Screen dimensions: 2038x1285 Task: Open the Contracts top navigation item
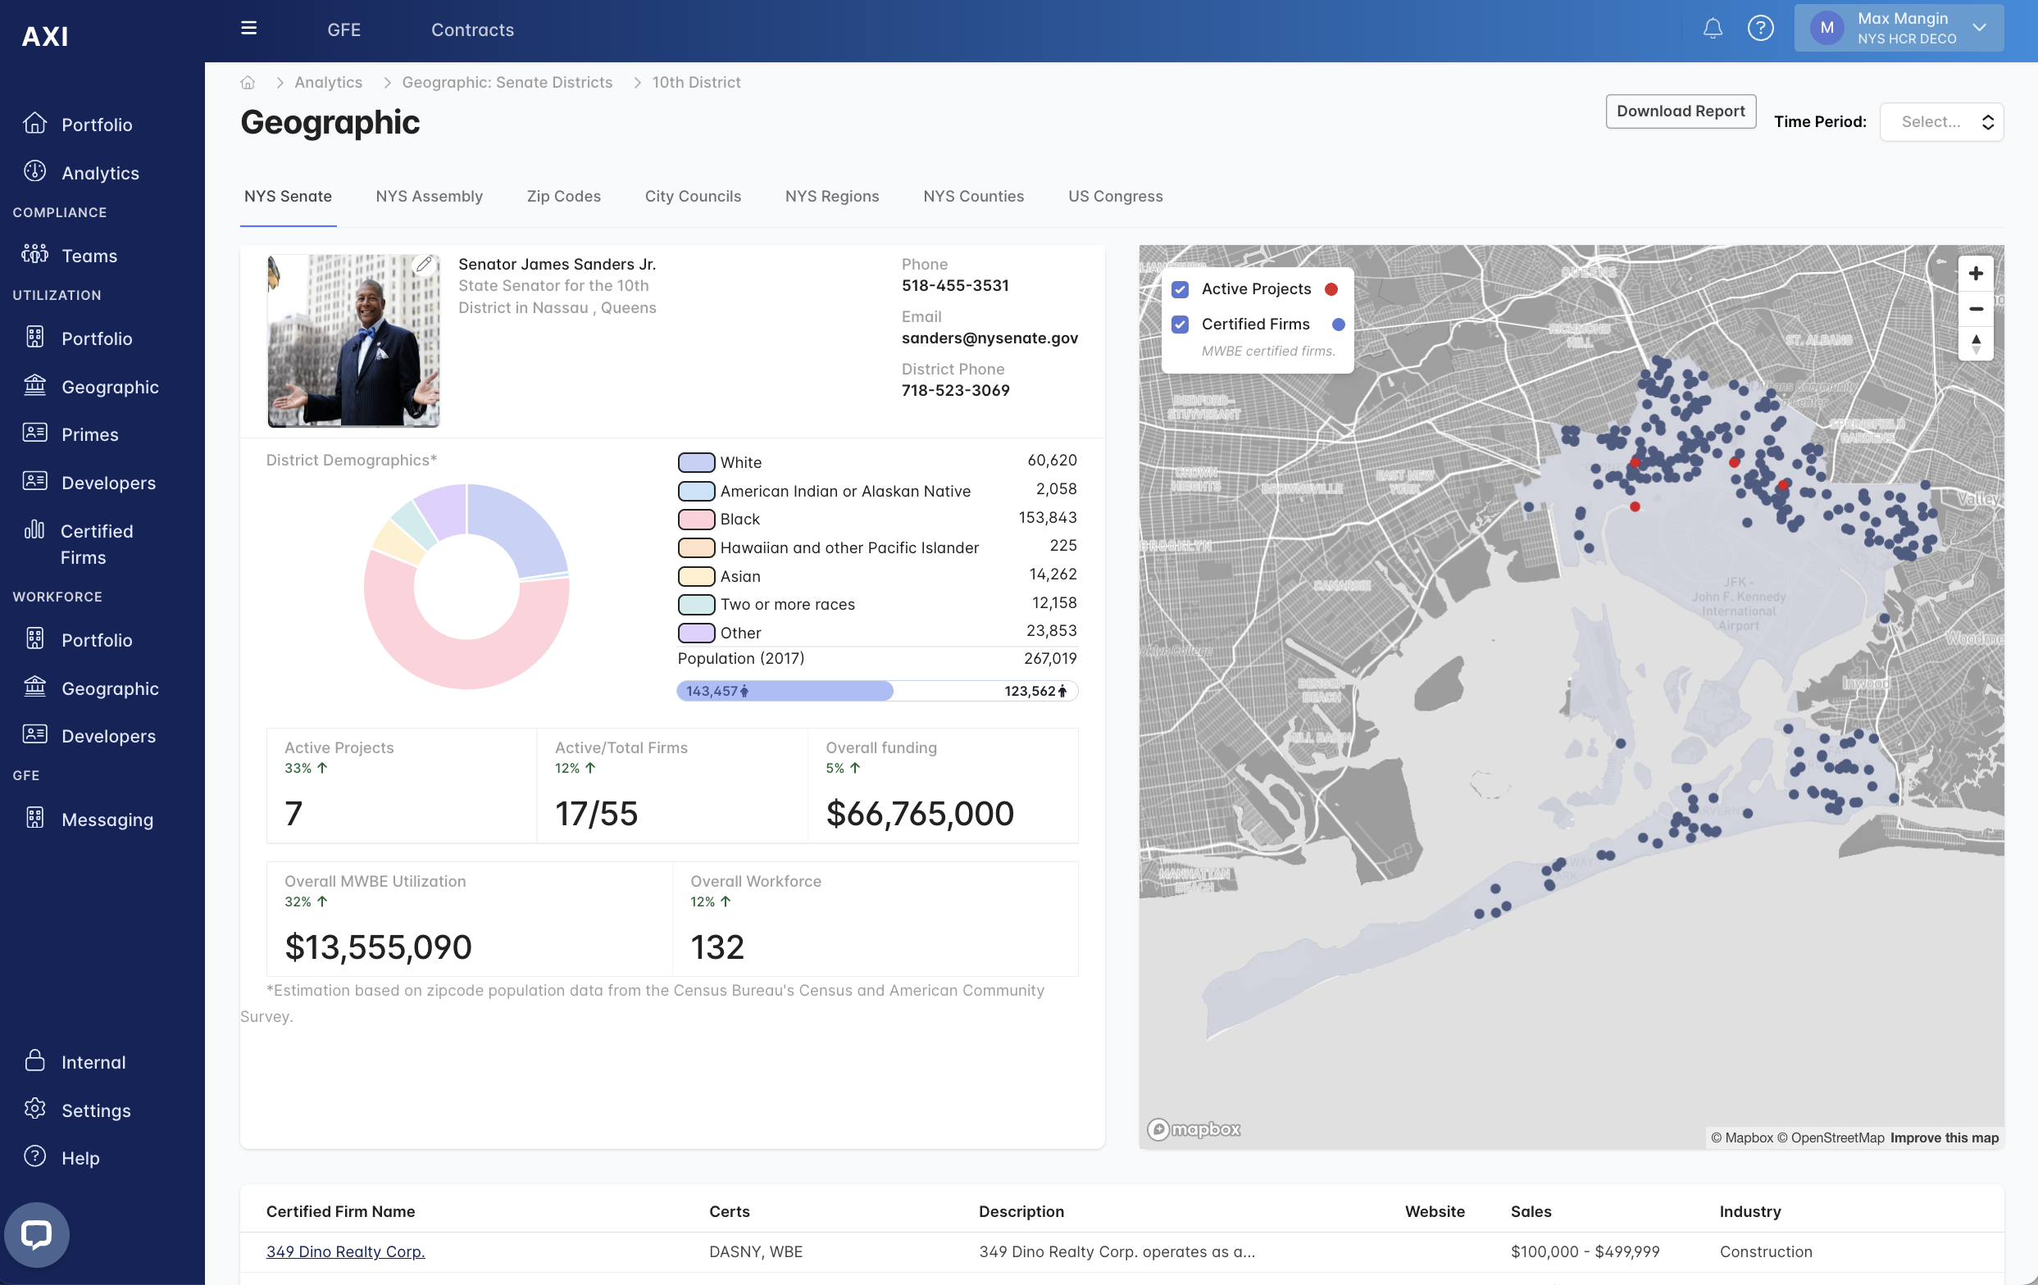pos(472,30)
